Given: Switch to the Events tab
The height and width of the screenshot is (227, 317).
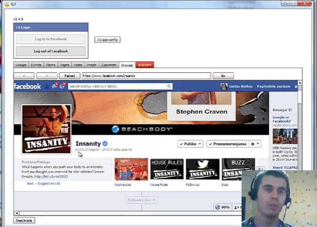Looking at the screenshot, I should [x=36, y=65].
